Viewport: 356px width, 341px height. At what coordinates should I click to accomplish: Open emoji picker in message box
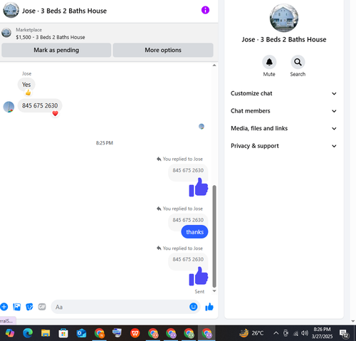(x=194, y=307)
